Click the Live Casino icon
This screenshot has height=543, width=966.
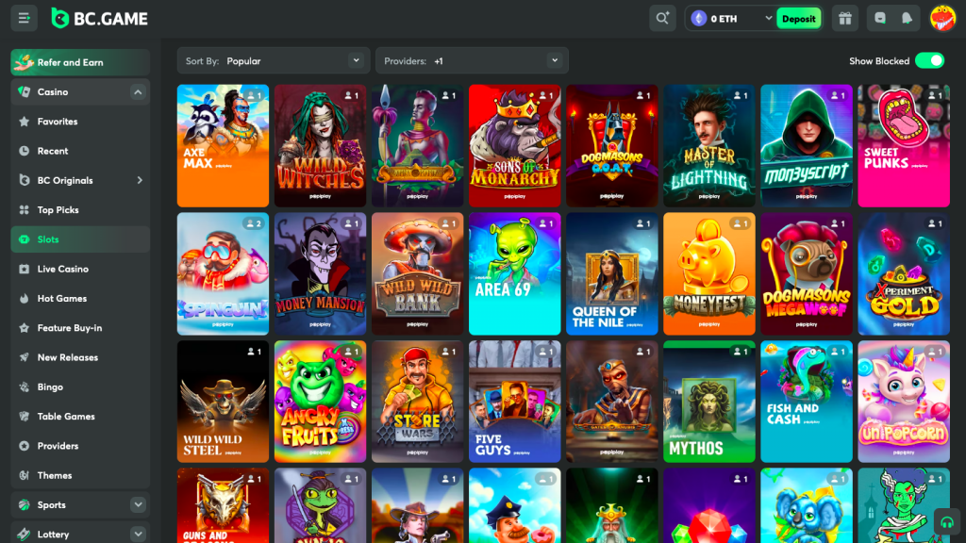(x=24, y=269)
